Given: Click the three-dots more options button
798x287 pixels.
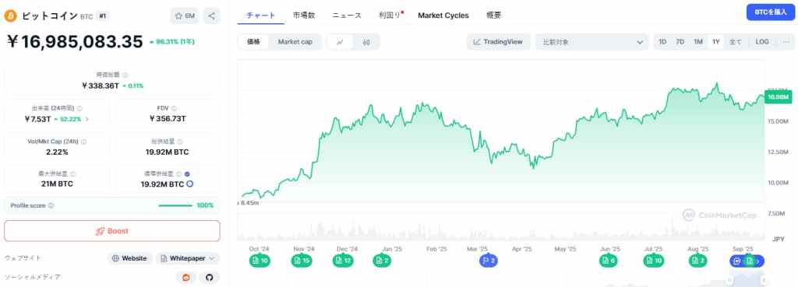Looking at the screenshot, I should (x=786, y=42).
